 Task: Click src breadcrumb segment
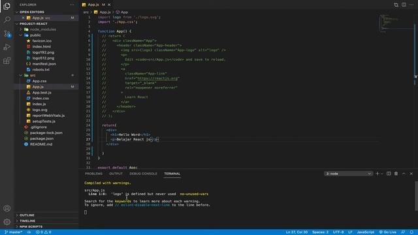(86, 12)
